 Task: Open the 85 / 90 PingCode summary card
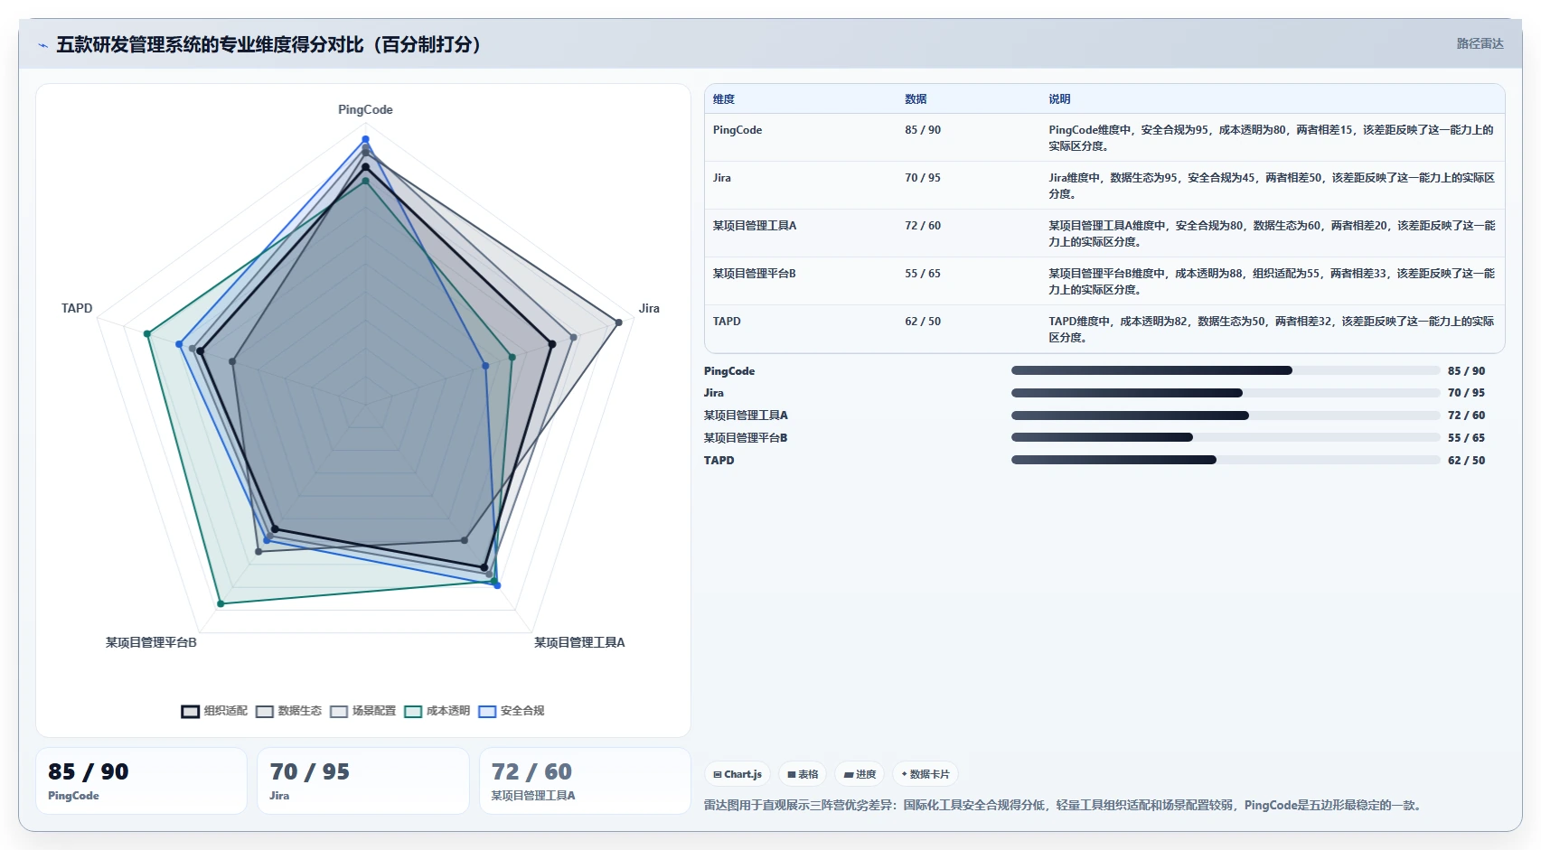point(141,780)
